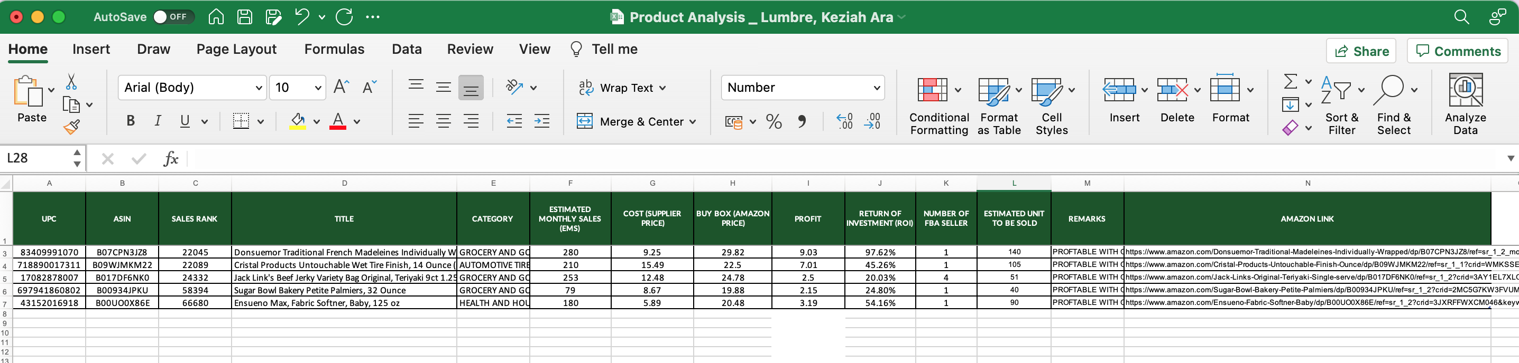
Task: Click the Orientation angle text icon
Action: point(514,87)
